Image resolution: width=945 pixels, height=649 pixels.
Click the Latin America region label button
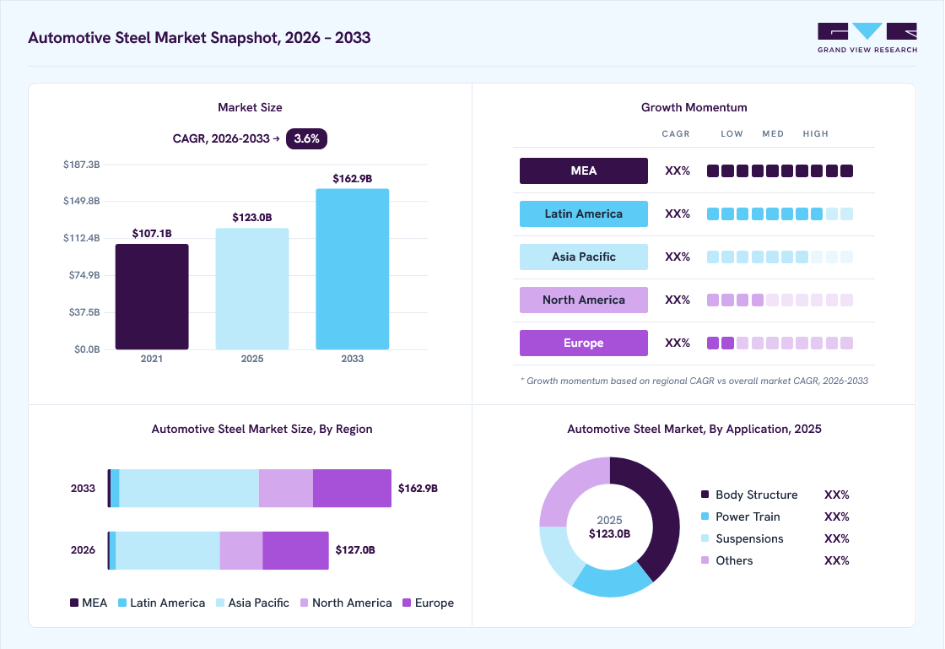583,214
